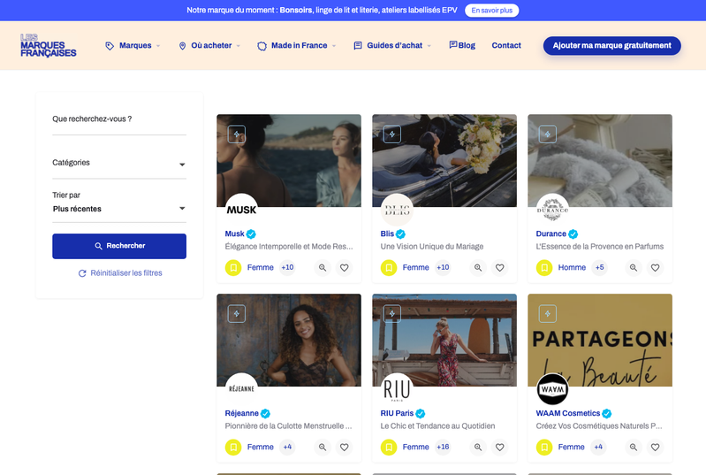
Task: Open the Trier par Plus récentes dropdown
Action: pos(119,208)
